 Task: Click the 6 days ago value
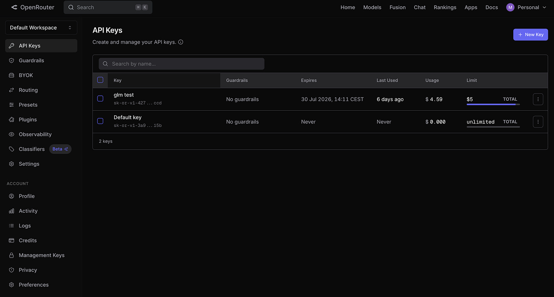[x=390, y=99]
